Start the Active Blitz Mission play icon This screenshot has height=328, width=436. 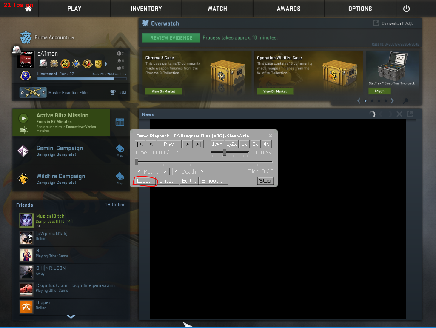click(x=23, y=118)
